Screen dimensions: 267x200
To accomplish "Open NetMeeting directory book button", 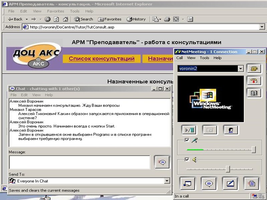I will point(254,93).
